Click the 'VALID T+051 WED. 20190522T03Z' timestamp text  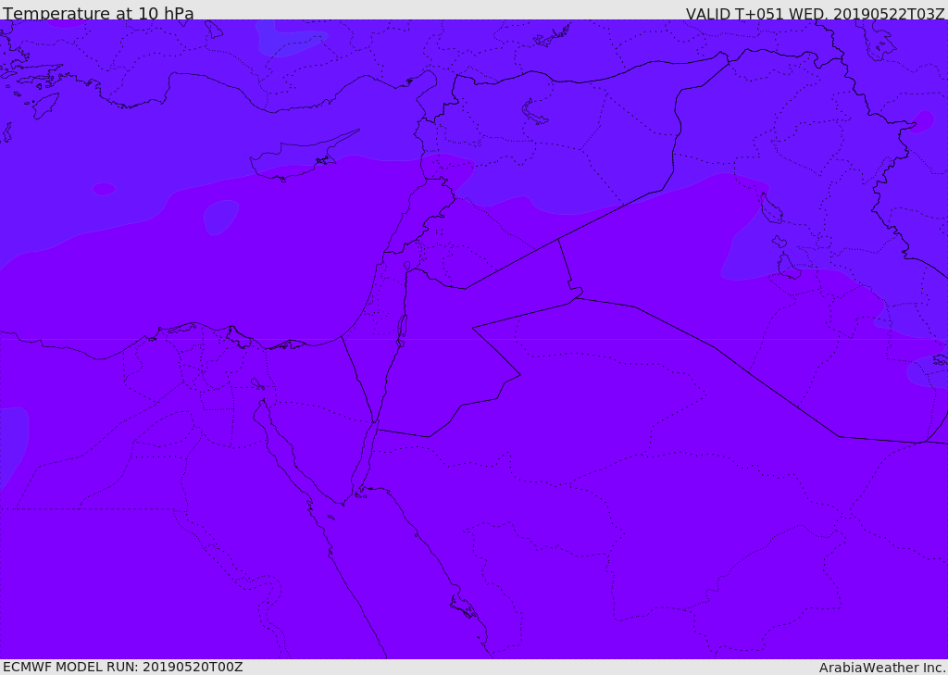click(815, 13)
